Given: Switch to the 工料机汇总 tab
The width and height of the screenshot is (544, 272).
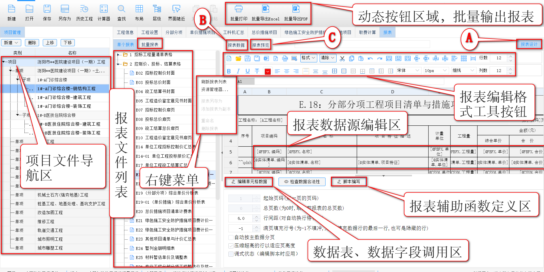Looking at the screenshot, I should (x=234, y=32).
